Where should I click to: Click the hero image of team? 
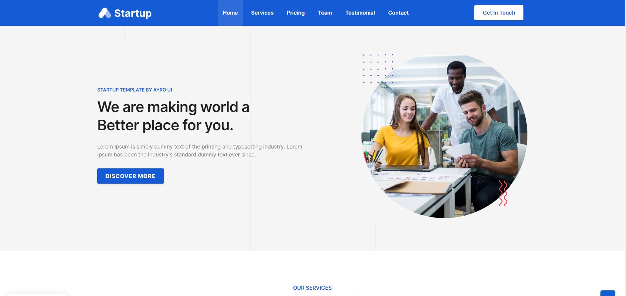(x=444, y=135)
